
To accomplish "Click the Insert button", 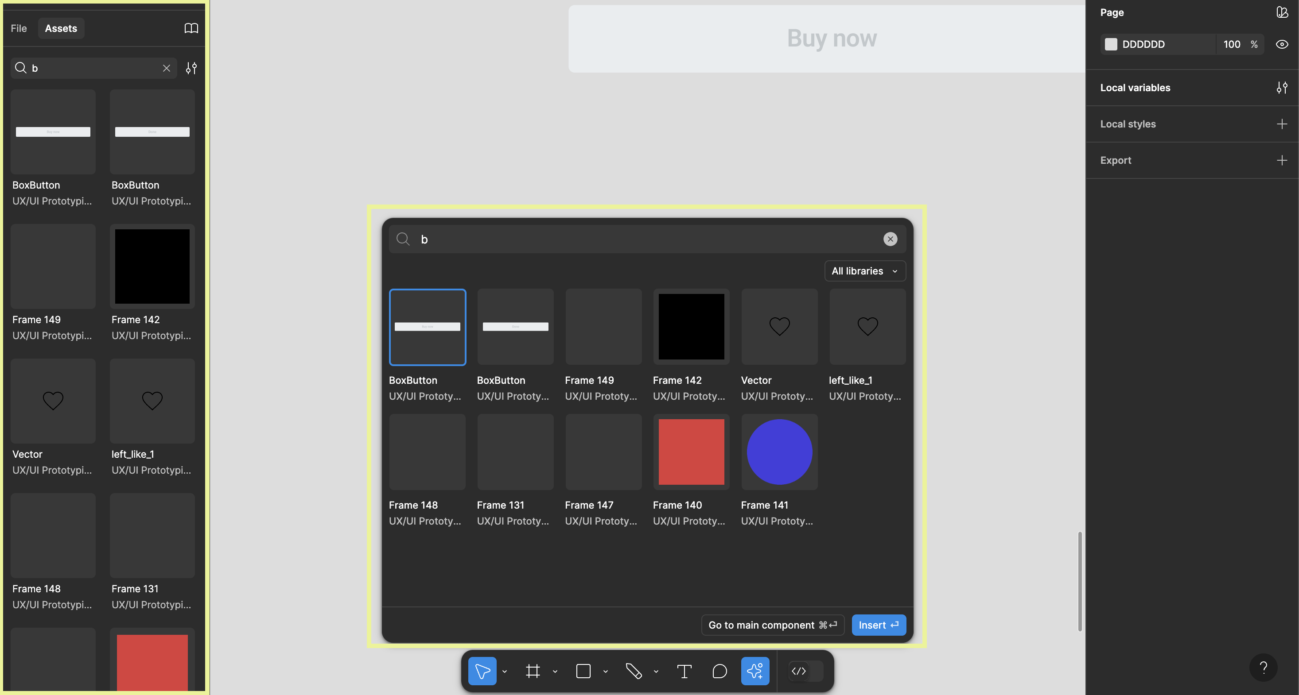I will (x=878, y=625).
